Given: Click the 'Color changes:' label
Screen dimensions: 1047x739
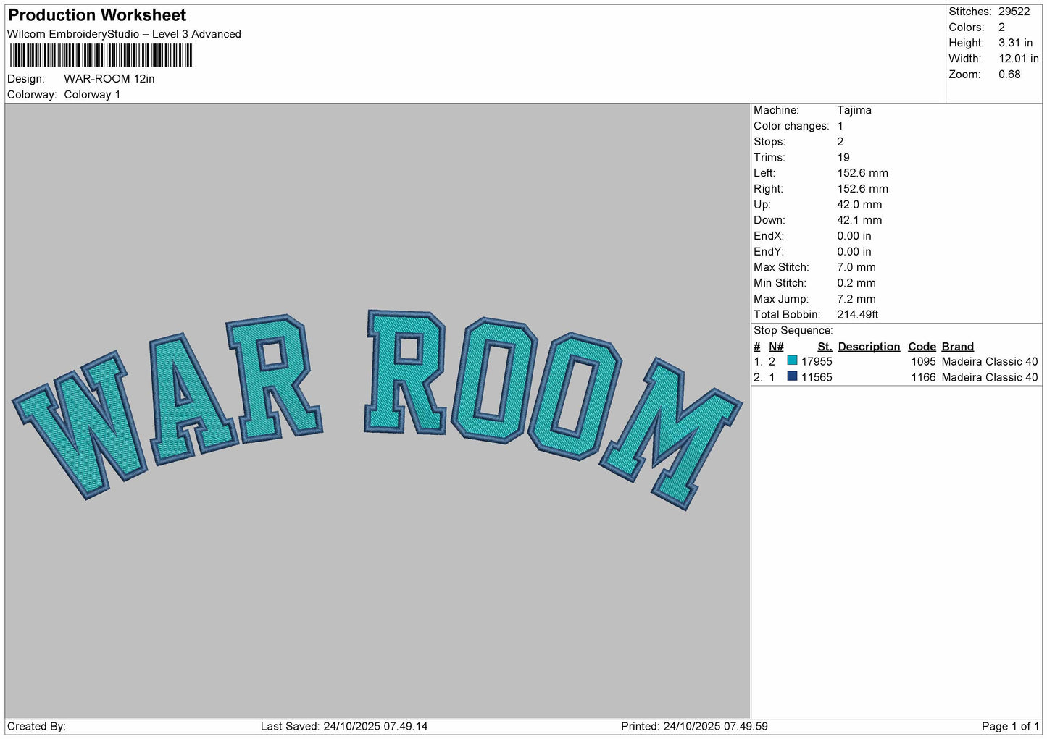Looking at the screenshot, I should 791,126.
